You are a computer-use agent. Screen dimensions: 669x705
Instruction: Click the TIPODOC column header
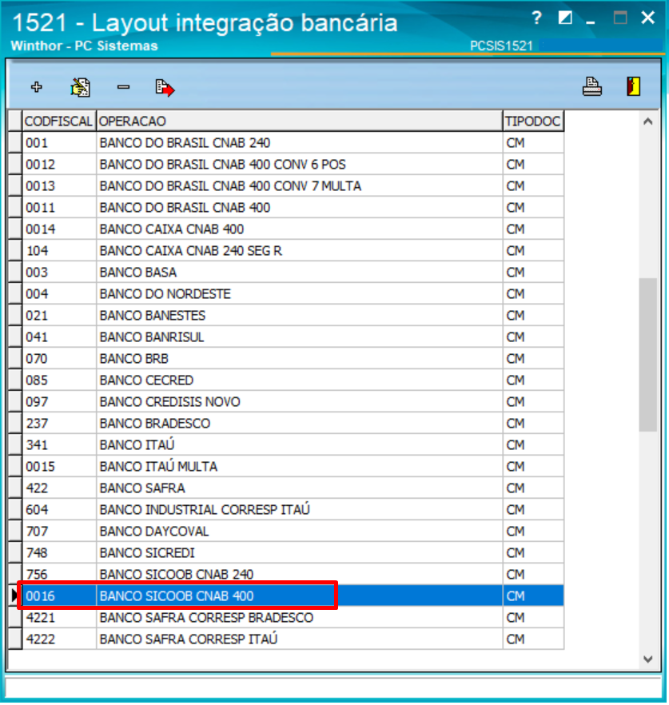(x=533, y=121)
